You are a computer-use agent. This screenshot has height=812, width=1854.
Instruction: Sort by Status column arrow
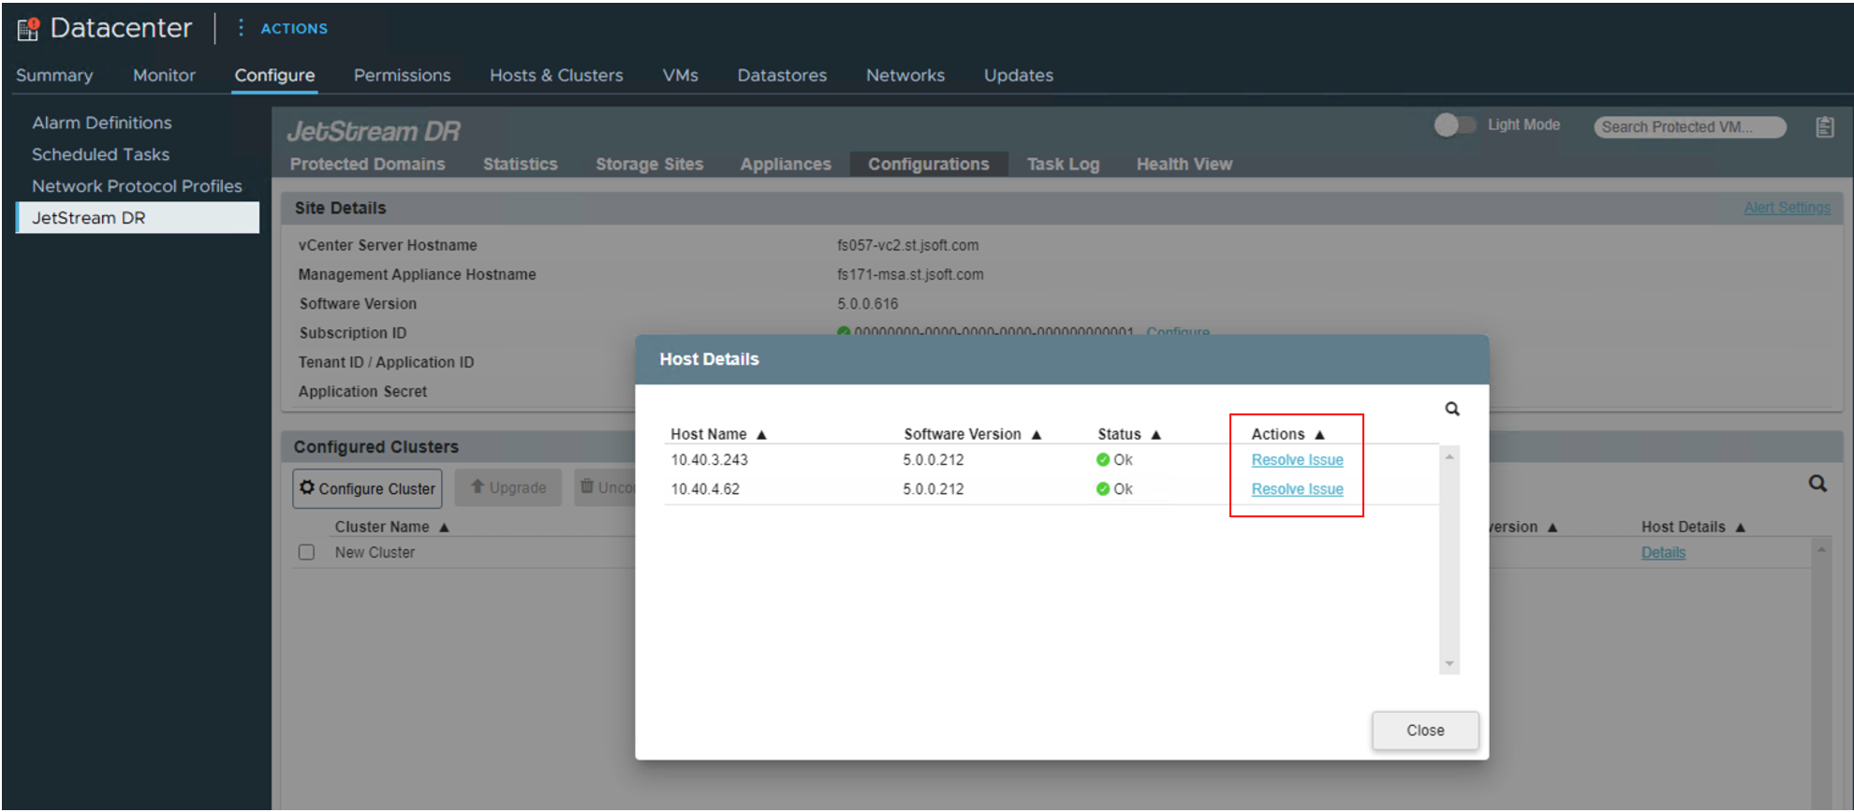(1155, 434)
